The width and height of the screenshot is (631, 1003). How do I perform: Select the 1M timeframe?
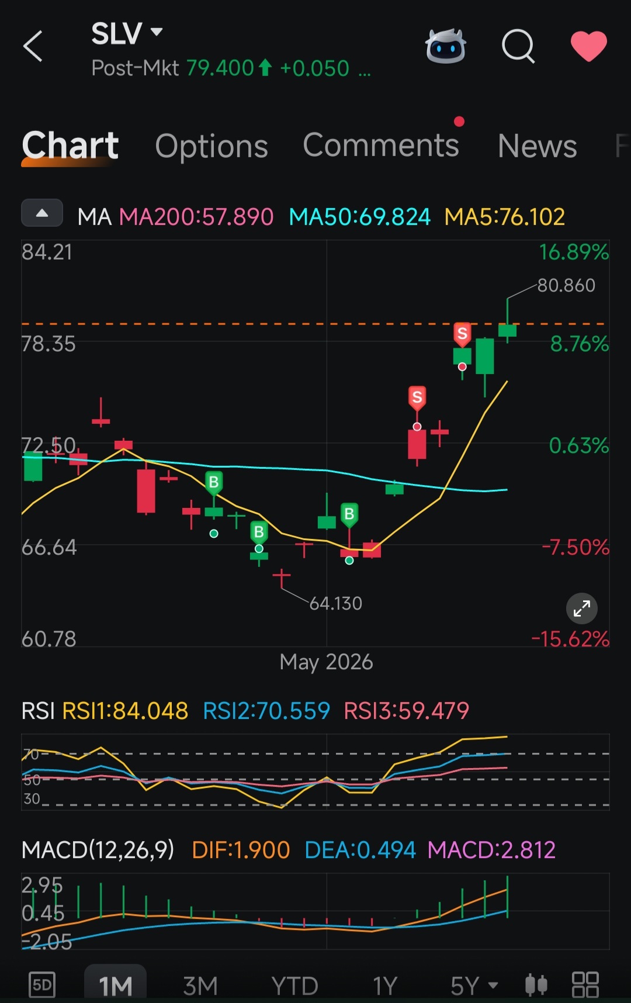coord(116,985)
